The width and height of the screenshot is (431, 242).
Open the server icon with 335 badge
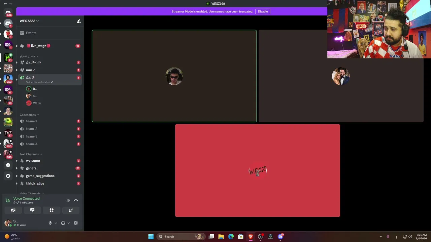pos(8,154)
